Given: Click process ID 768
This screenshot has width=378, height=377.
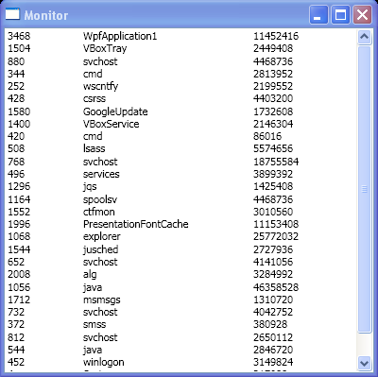Looking at the screenshot, I should [x=16, y=162].
